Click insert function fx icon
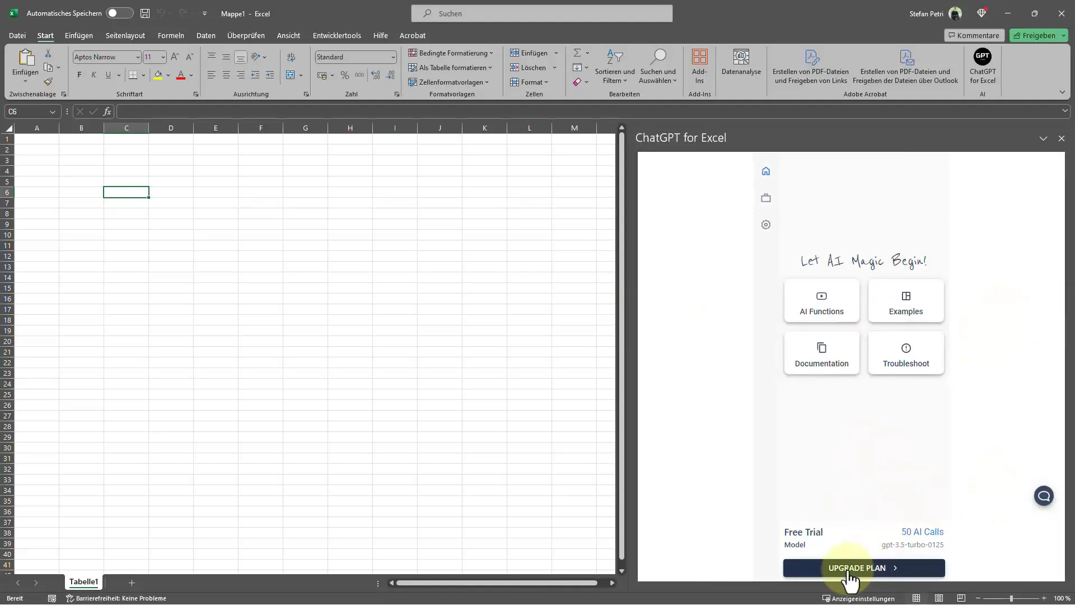The image size is (1075, 605). pos(107,111)
